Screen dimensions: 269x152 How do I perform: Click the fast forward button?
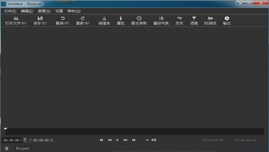[126, 140]
